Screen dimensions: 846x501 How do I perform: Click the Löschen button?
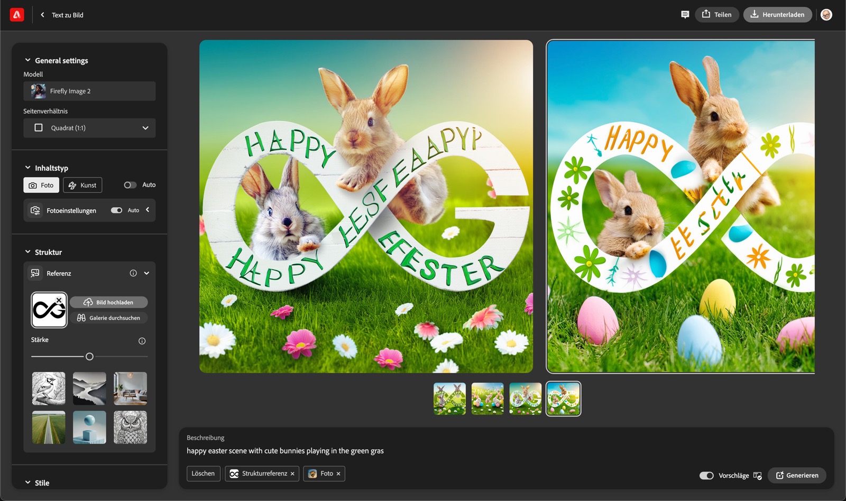(203, 474)
